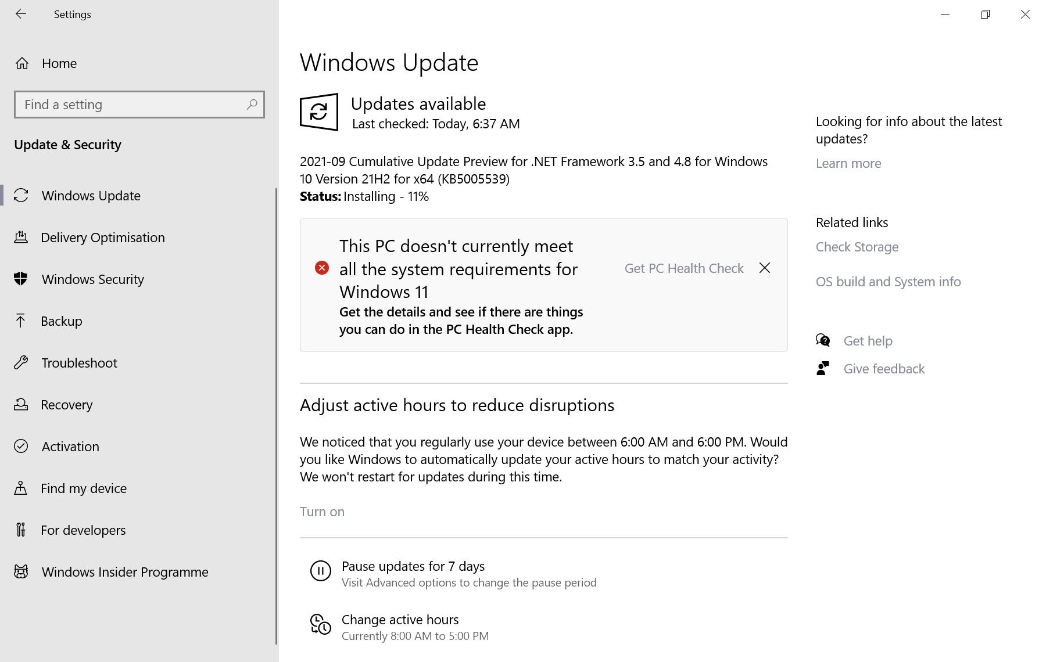The image size is (1046, 662).
Task: Select the Windows Security shield icon
Action: click(22, 279)
